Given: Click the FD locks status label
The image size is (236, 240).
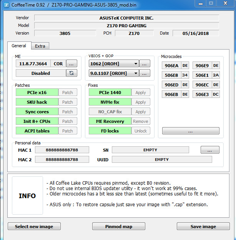Looking at the screenshot, I should [110, 131].
